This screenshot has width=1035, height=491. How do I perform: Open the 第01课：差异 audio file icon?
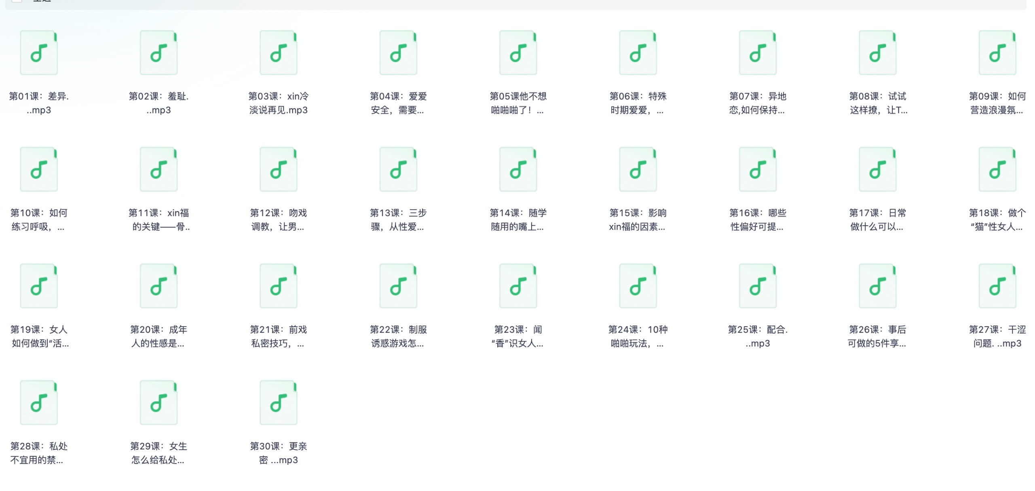click(39, 52)
